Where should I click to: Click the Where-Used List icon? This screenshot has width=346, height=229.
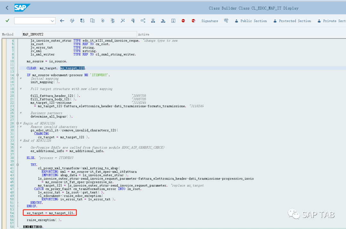(133, 21)
